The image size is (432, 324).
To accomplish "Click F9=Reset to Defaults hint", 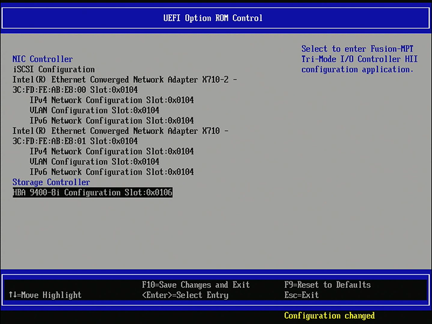I will [327, 284].
